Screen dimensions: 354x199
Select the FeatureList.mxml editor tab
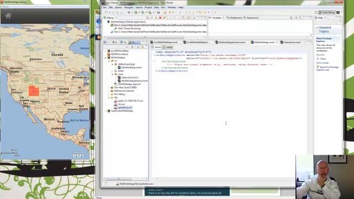coord(291,42)
